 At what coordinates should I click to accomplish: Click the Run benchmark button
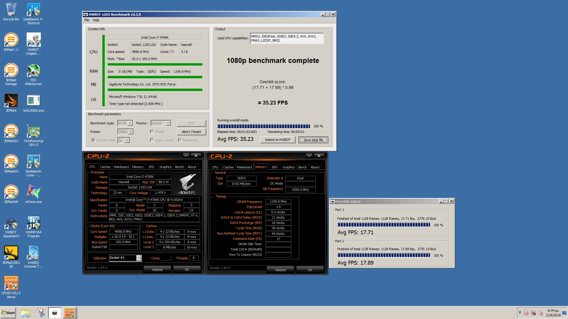(x=191, y=123)
